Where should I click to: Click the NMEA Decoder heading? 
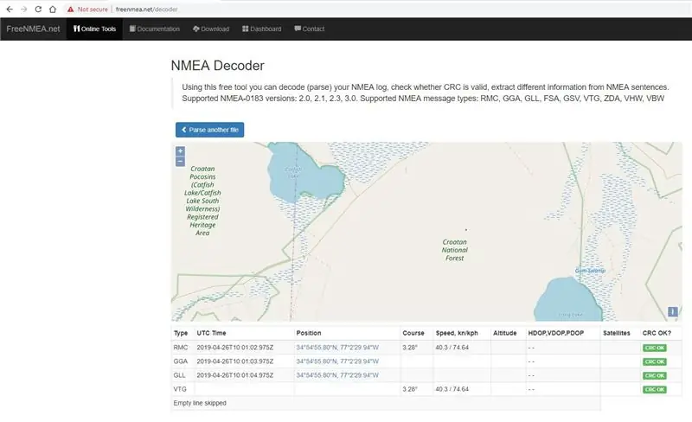pos(218,66)
